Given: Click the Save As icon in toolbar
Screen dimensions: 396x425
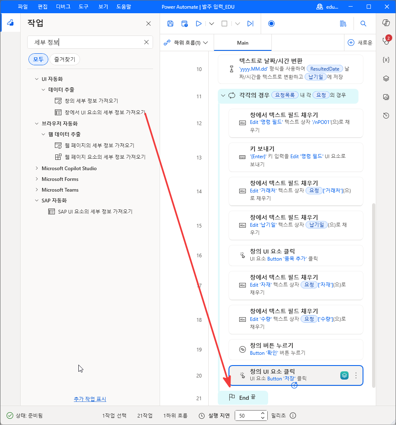Looking at the screenshot, I should 184,24.
